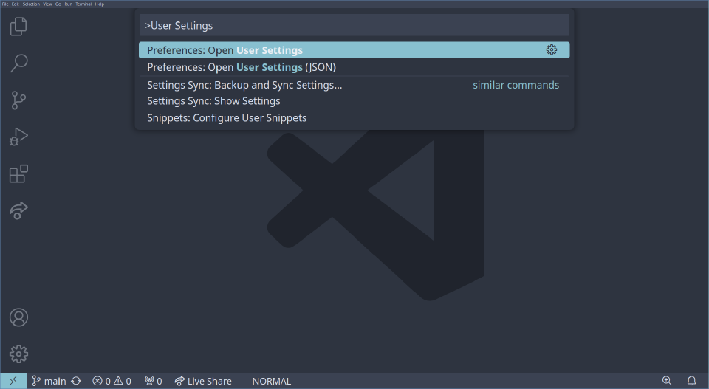Select Preferences: Open User Settings (JSON)
Image resolution: width=709 pixels, height=389 pixels.
(354, 67)
